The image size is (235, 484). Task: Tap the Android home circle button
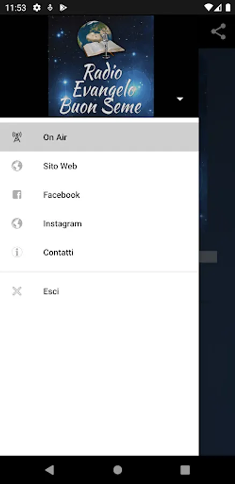[117, 470]
